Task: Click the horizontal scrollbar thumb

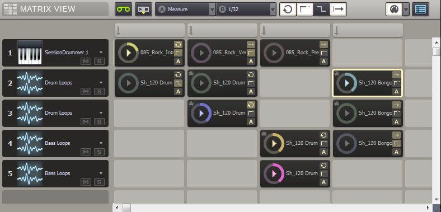Action: (x=126, y=208)
